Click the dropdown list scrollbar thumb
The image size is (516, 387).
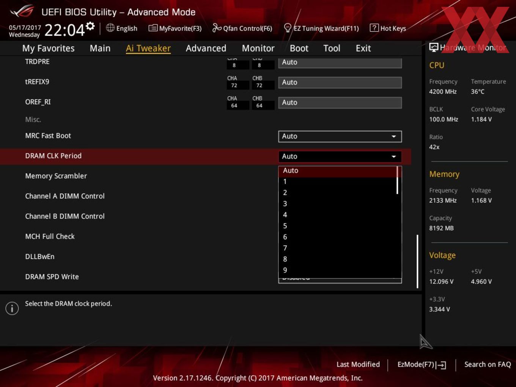pyautogui.click(x=397, y=180)
